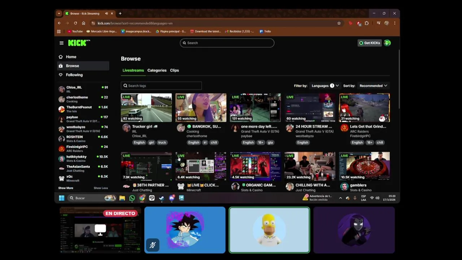Collapse sidebar with Show Less
The image size is (462, 260).
tap(101, 188)
